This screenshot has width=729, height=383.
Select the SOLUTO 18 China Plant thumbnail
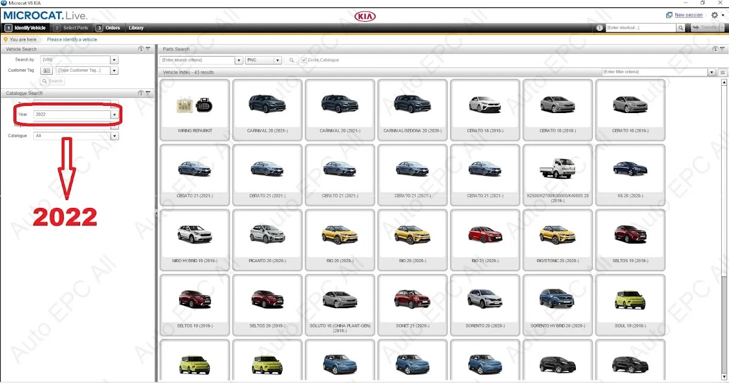[x=340, y=305]
